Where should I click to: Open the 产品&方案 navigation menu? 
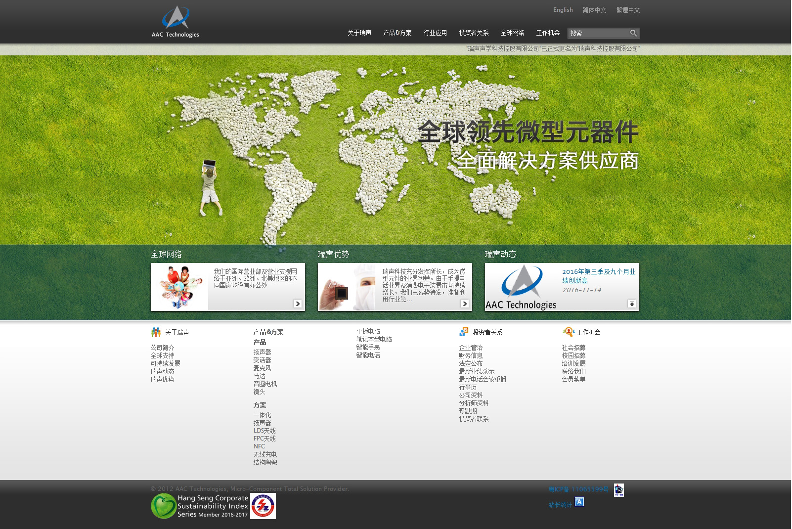397,33
